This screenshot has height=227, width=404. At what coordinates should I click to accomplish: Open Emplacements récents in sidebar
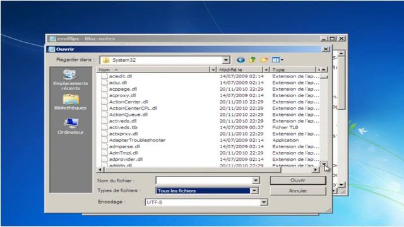70,80
